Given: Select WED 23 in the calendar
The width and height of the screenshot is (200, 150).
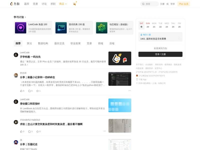Looking at the screenshot, I should click(x=167, y=25).
